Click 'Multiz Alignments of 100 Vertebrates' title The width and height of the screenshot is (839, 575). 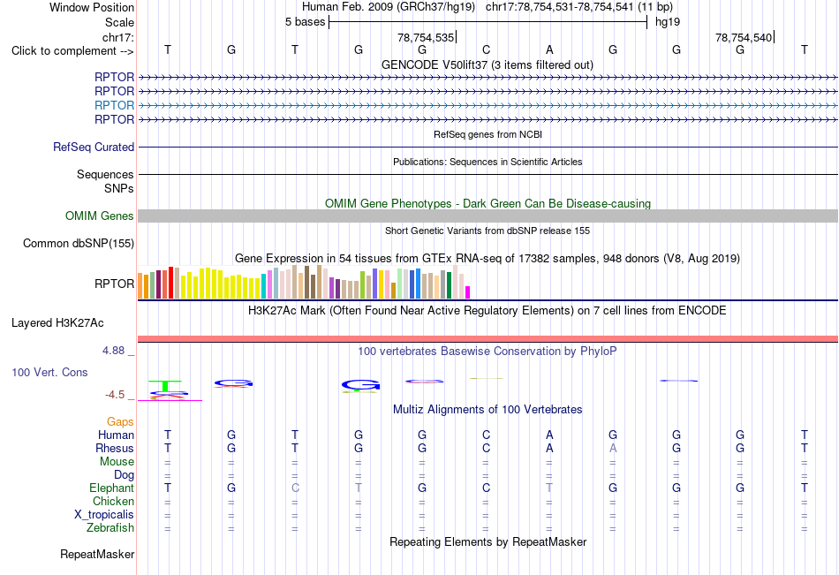click(488, 410)
